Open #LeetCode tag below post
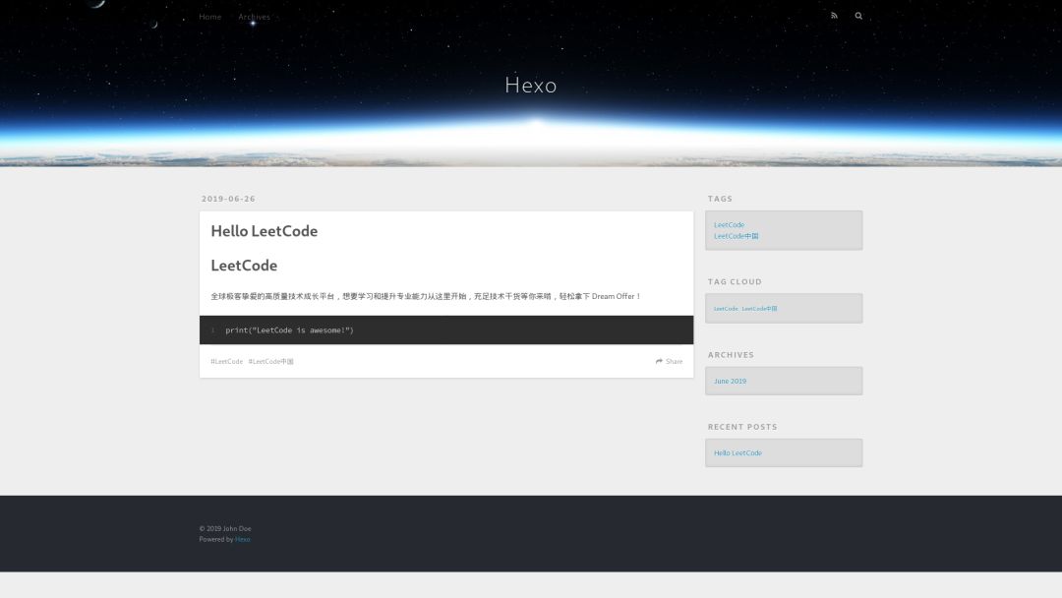 227,362
